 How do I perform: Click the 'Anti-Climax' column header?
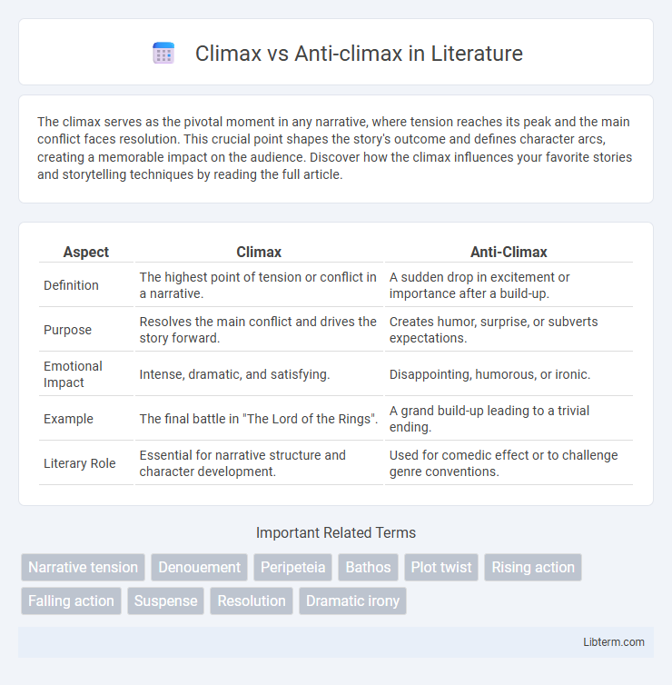pos(509,252)
